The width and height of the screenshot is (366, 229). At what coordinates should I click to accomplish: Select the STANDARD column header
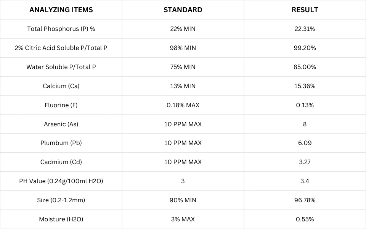[183, 10]
